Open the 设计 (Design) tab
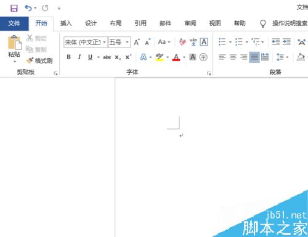The width and height of the screenshot is (308, 237). (x=91, y=23)
